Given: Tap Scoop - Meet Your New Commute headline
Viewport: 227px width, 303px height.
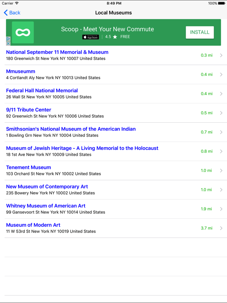Looking at the screenshot, I should coord(108,29).
